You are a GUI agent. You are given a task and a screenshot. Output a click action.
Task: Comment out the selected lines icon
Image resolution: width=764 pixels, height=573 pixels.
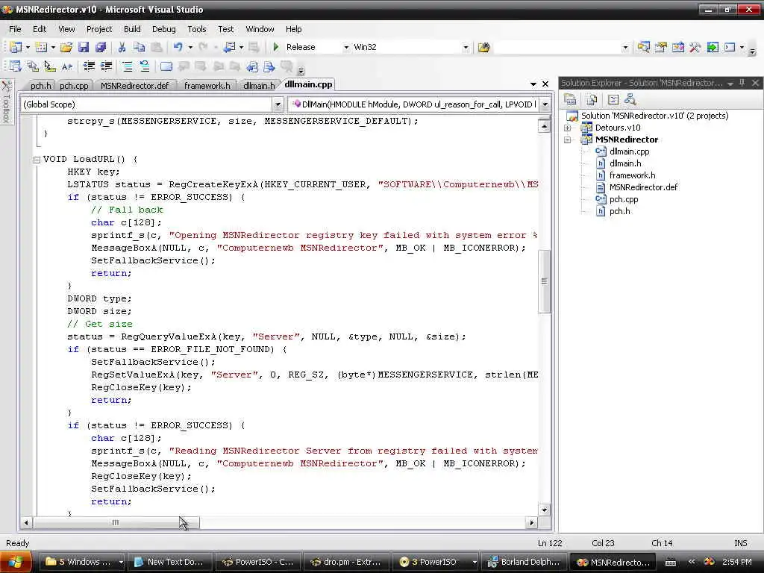[x=127, y=66]
